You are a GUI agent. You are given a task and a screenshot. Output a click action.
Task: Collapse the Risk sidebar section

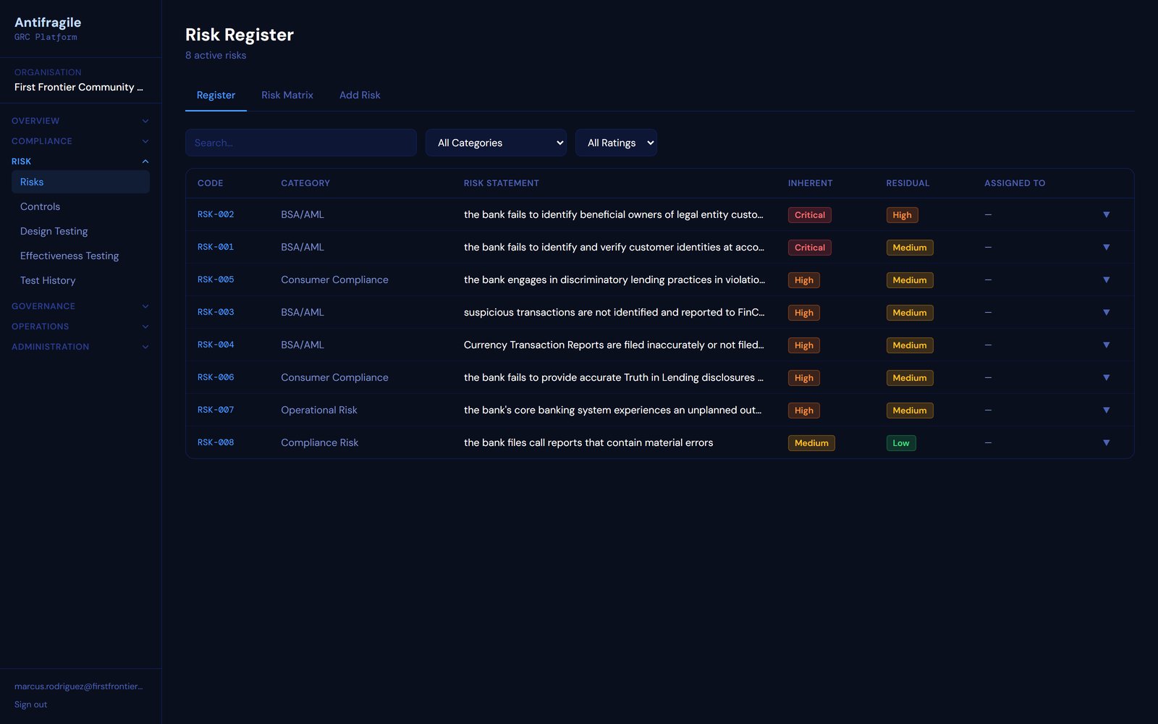point(80,161)
